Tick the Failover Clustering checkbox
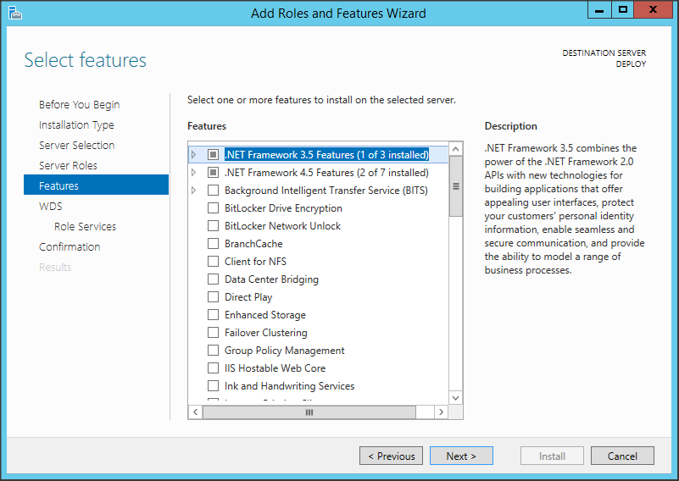 (213, 333)
